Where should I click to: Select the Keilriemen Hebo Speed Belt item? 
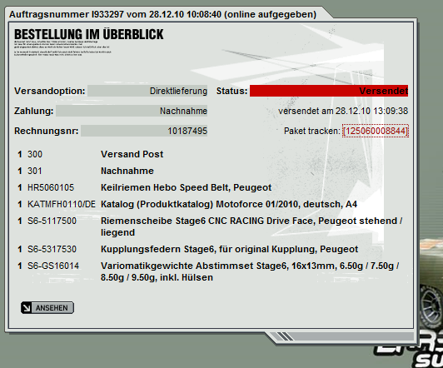click(x=187, y=187)
